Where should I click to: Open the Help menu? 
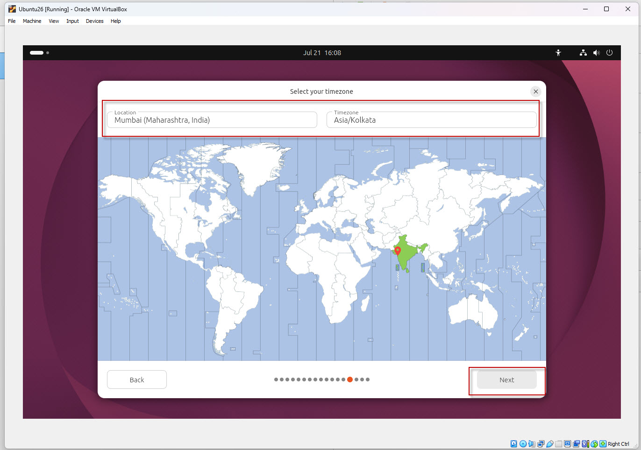point(115,21)
